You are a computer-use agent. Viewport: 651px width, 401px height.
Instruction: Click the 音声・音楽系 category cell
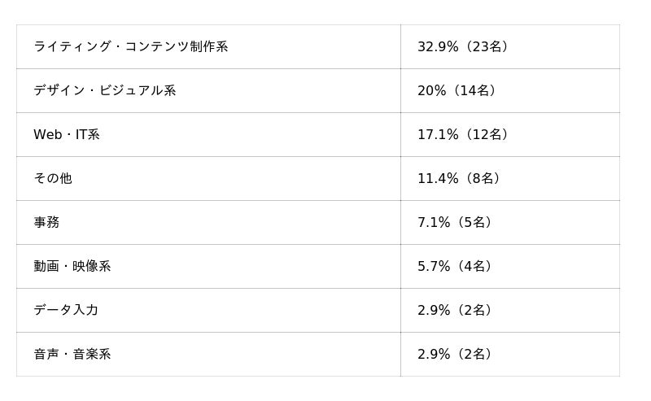pos(72,355)
